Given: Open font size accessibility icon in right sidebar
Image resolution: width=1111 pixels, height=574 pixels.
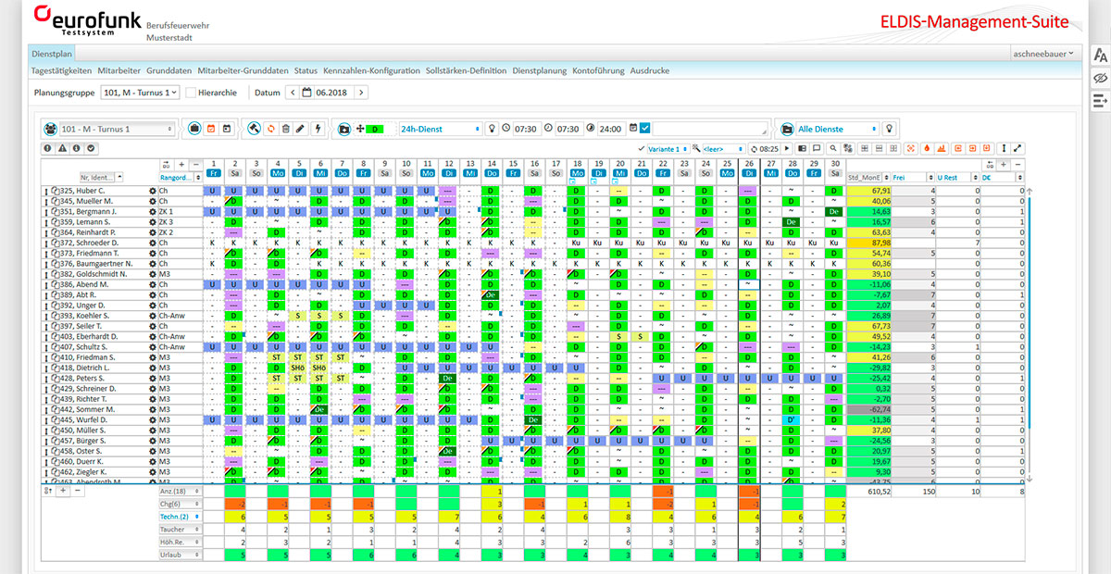Looking at the screenshot, I should (x=1100, y=55).
